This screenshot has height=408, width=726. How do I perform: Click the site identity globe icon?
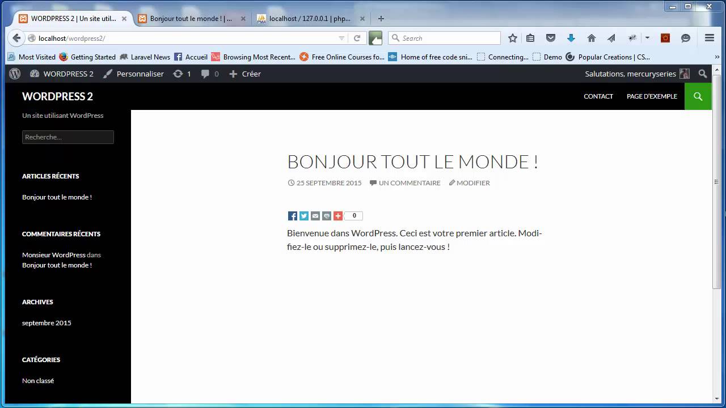click(32, 39)
